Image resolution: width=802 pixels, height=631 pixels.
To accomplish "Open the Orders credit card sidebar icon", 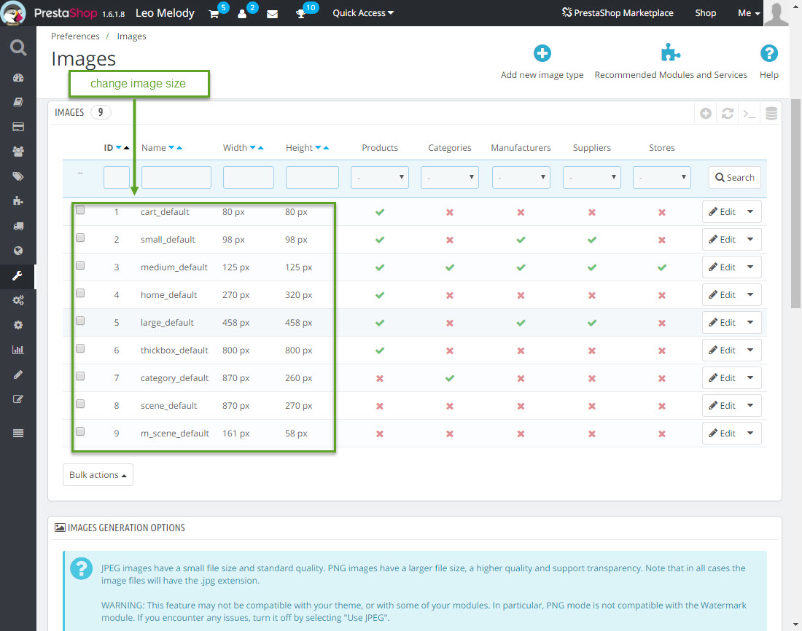I will [x=18, y=127].
